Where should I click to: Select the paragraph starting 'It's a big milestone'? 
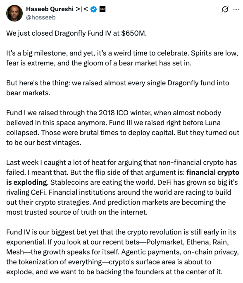pyautogui.click(x=122, y=58)
